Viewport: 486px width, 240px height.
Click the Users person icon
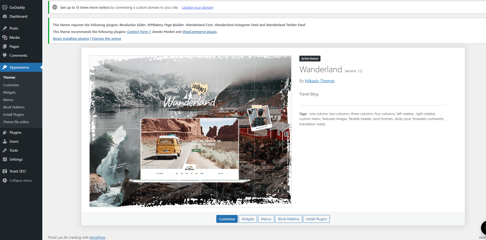[5, 141]
